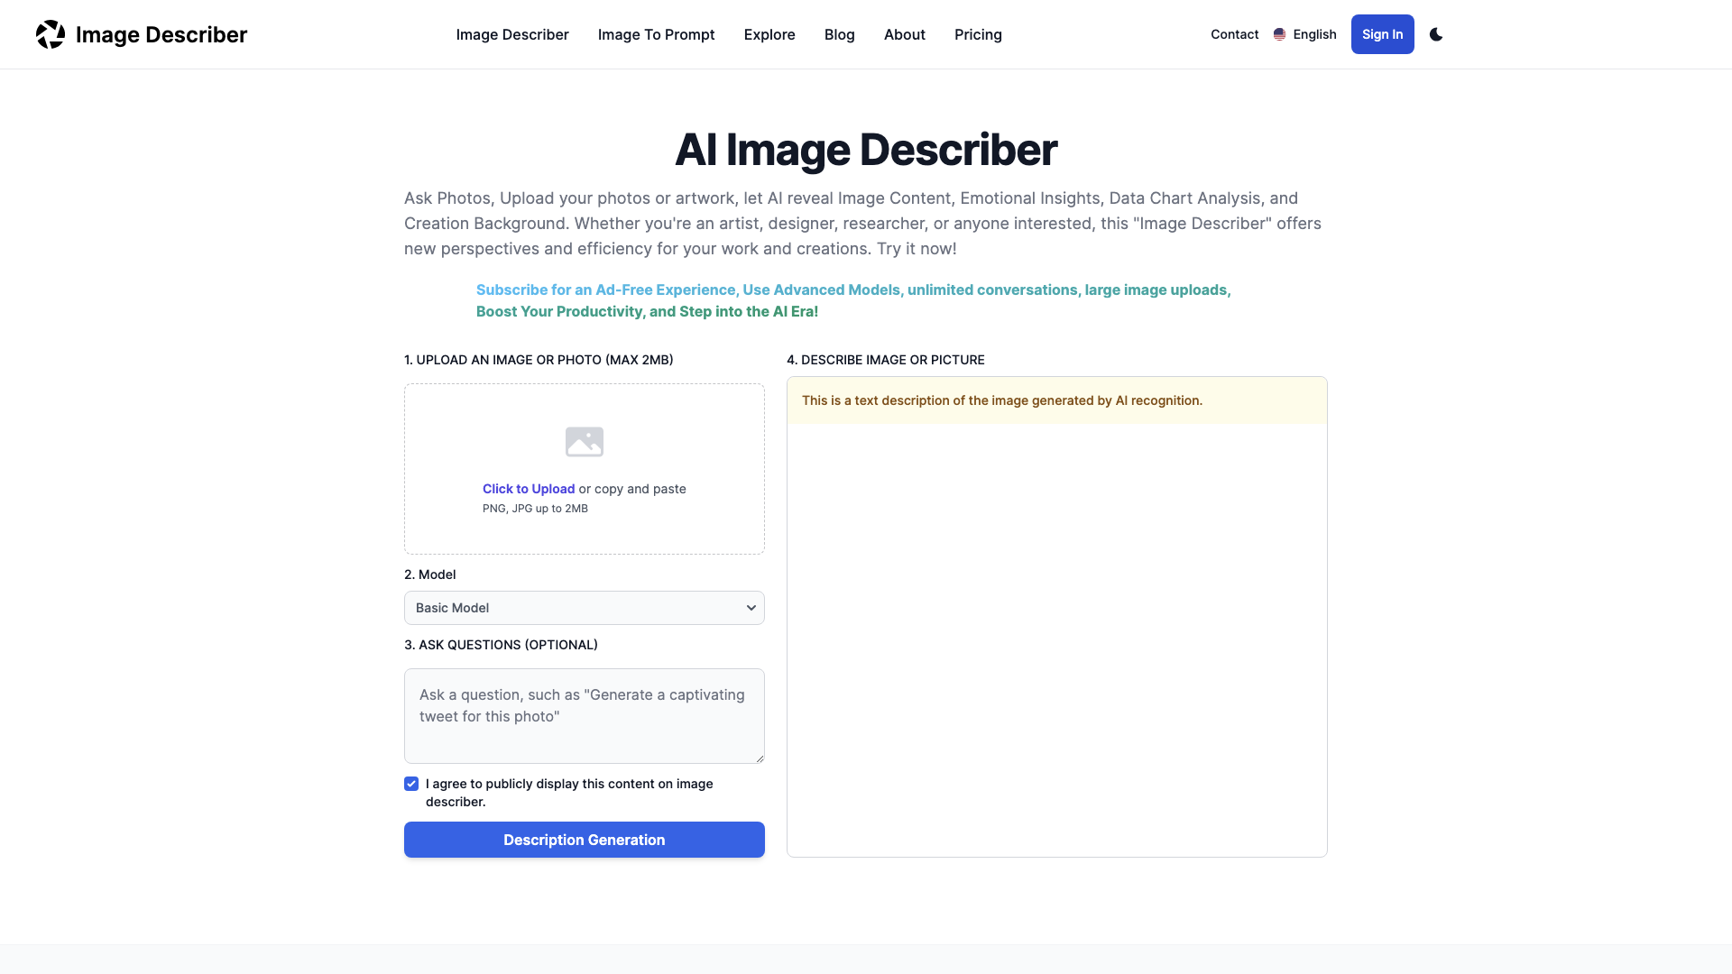Click the dark mode toggle icon
The image size is (1732, 974).
point(1436,34)
